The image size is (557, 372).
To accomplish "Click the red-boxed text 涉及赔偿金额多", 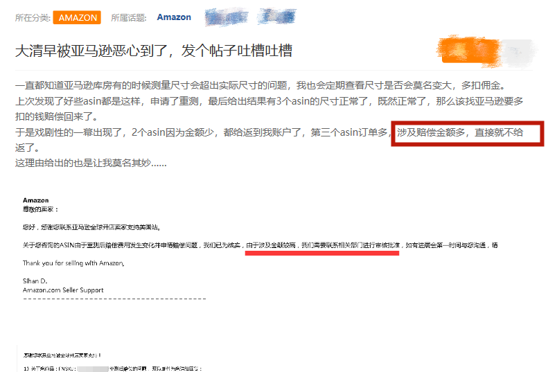I will click(431, 132).
